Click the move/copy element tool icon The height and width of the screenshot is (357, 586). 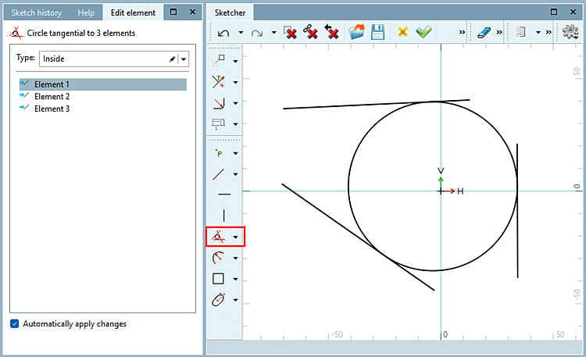pyautogui.click(x=218, y=61)
